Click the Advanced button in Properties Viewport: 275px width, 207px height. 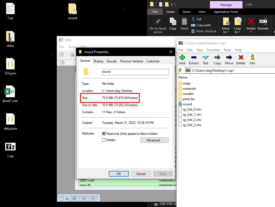tap(154, 140)
